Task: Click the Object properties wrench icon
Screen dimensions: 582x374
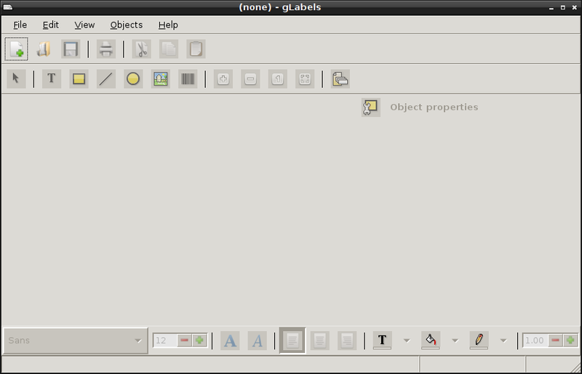Action: 371,107
